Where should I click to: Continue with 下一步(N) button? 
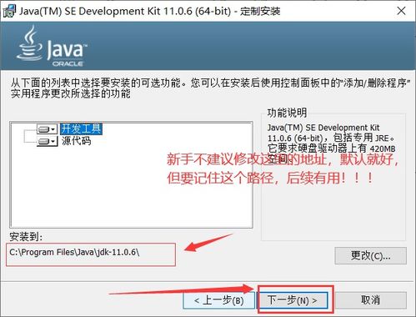pyautogui.click(x=293, y=300)
